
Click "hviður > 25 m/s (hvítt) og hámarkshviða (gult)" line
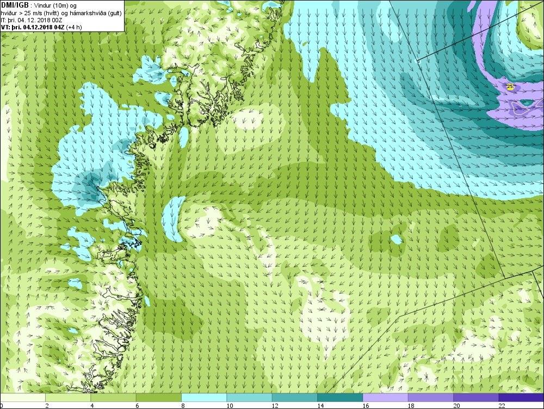pos(61,13)
